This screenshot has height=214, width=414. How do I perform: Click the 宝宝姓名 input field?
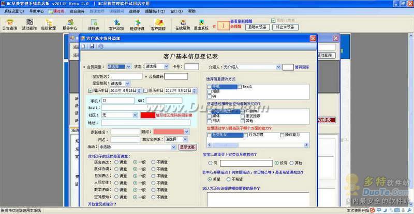click(x=126, y=77)
